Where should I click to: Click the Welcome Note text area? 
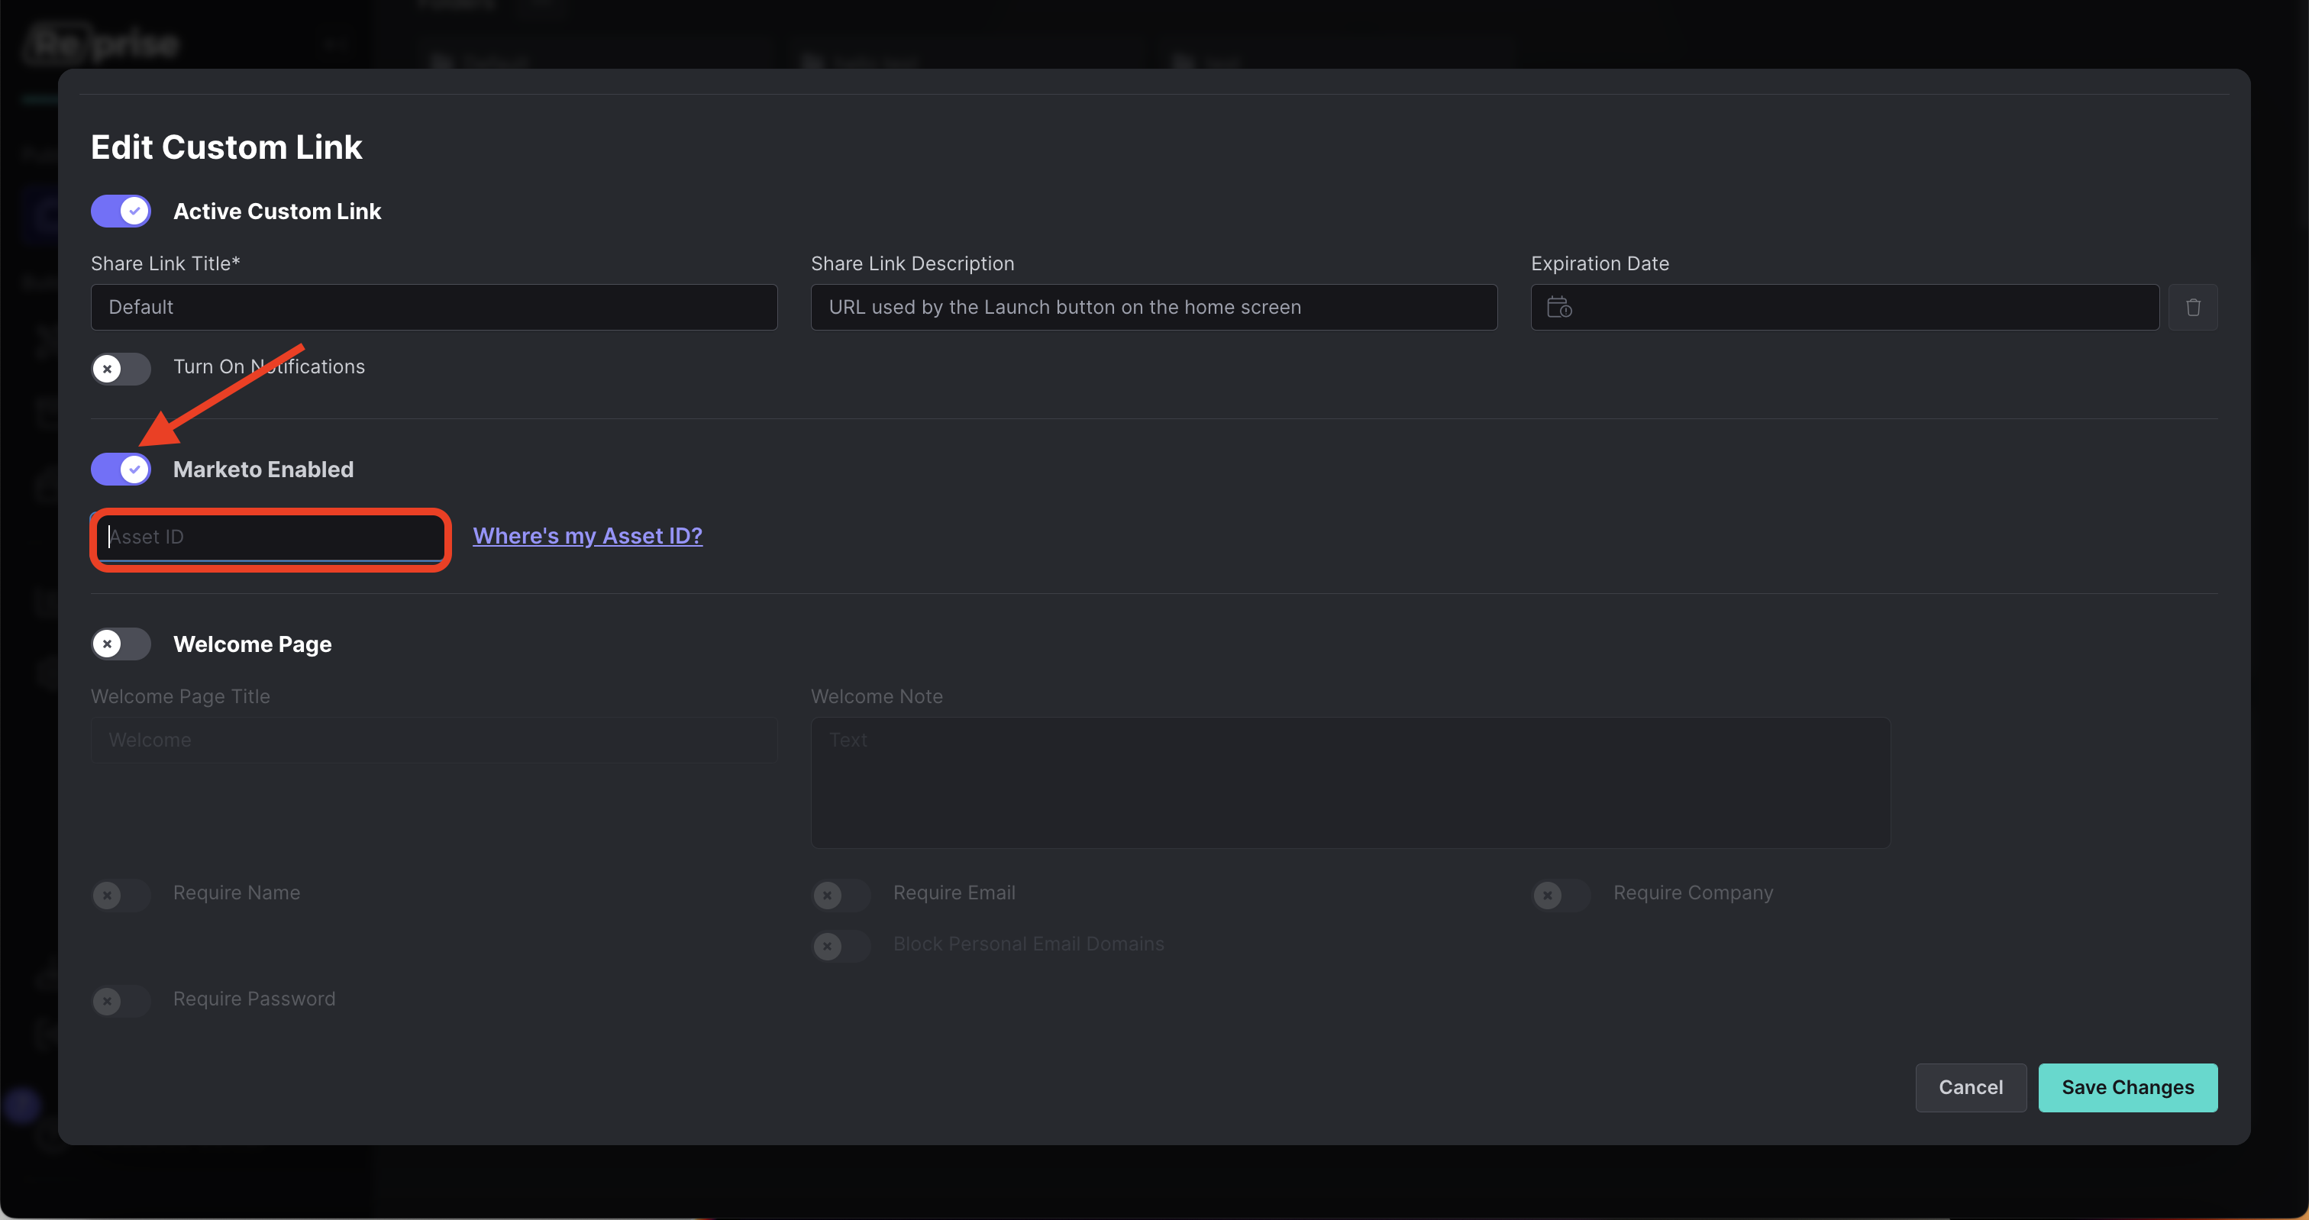pyautogui.click(x=1350, y=783)
